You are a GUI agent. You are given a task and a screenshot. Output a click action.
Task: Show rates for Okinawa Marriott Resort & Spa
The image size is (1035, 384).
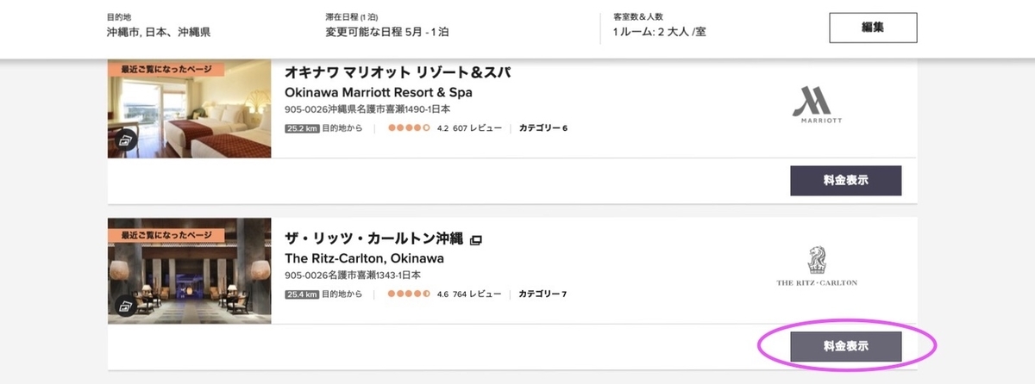click(x=845, y=181)
